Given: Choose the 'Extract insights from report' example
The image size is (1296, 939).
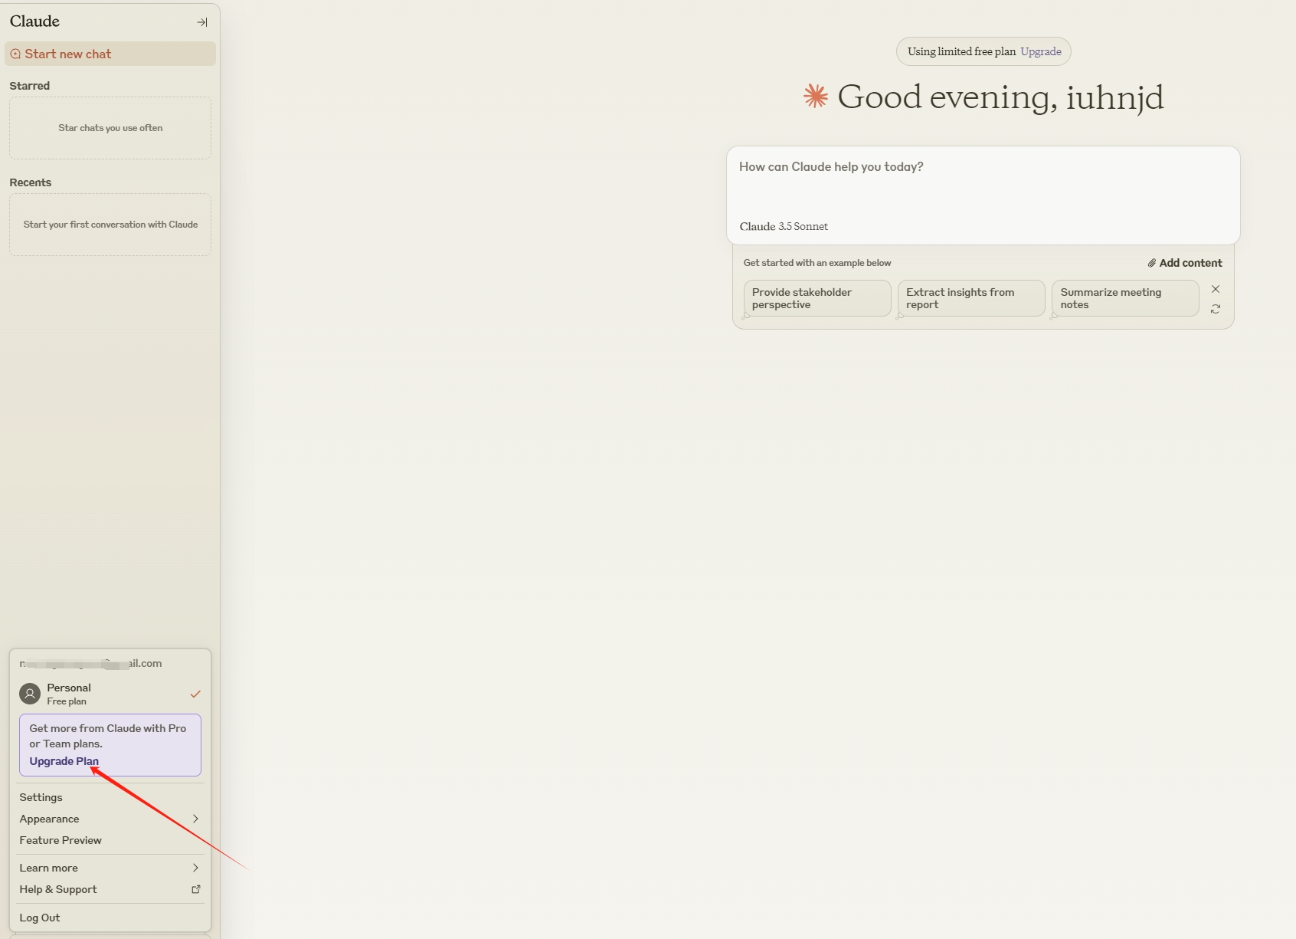Looking at the screenshot, I should pos(971,298).
